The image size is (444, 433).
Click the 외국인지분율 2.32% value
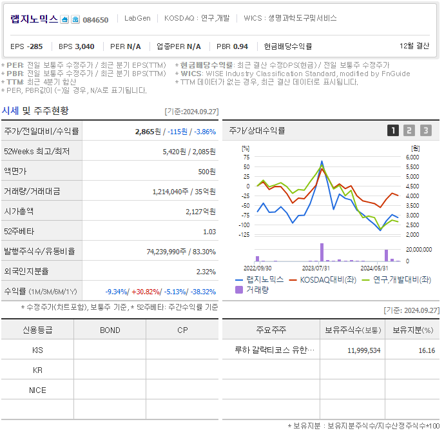click(x=206, y=272)
